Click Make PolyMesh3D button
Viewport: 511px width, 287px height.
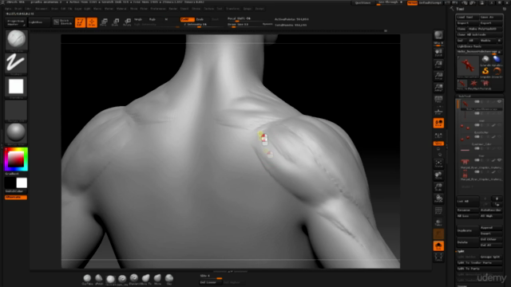pyautogui.click(x=485, y=29)
